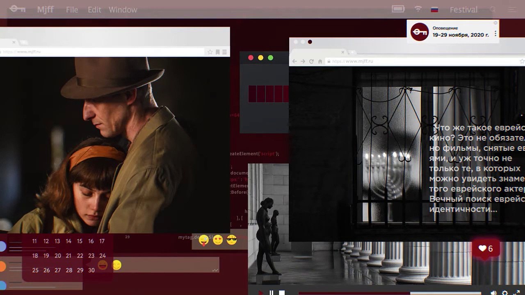The width and height of the screenshot is (525, 295).
Task: Enter fullscreen with the expand arrows icon
Action: [x=516, y=293]
